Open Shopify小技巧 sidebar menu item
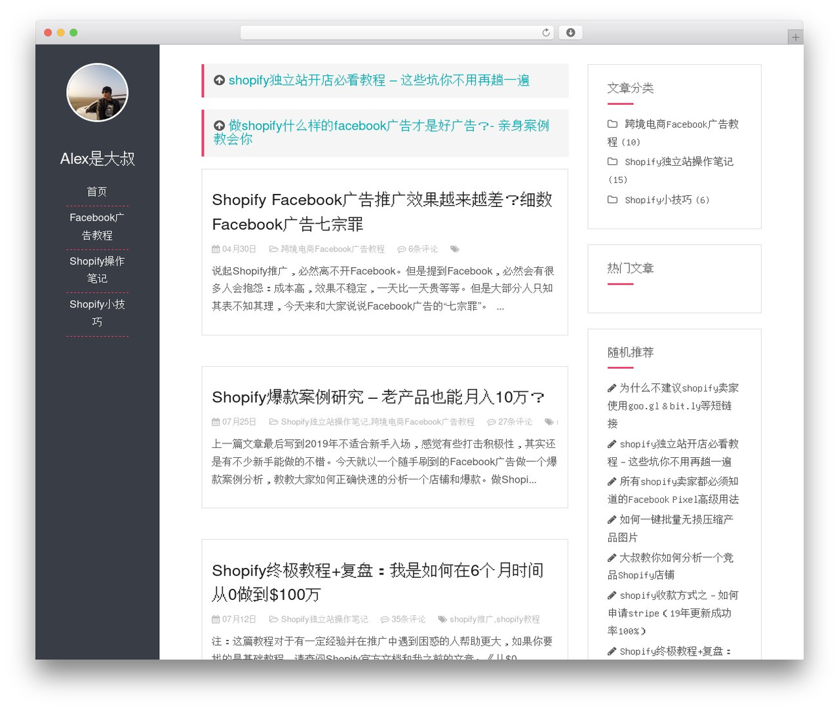Viewport: 839px width, 710px height. point(97,312)
